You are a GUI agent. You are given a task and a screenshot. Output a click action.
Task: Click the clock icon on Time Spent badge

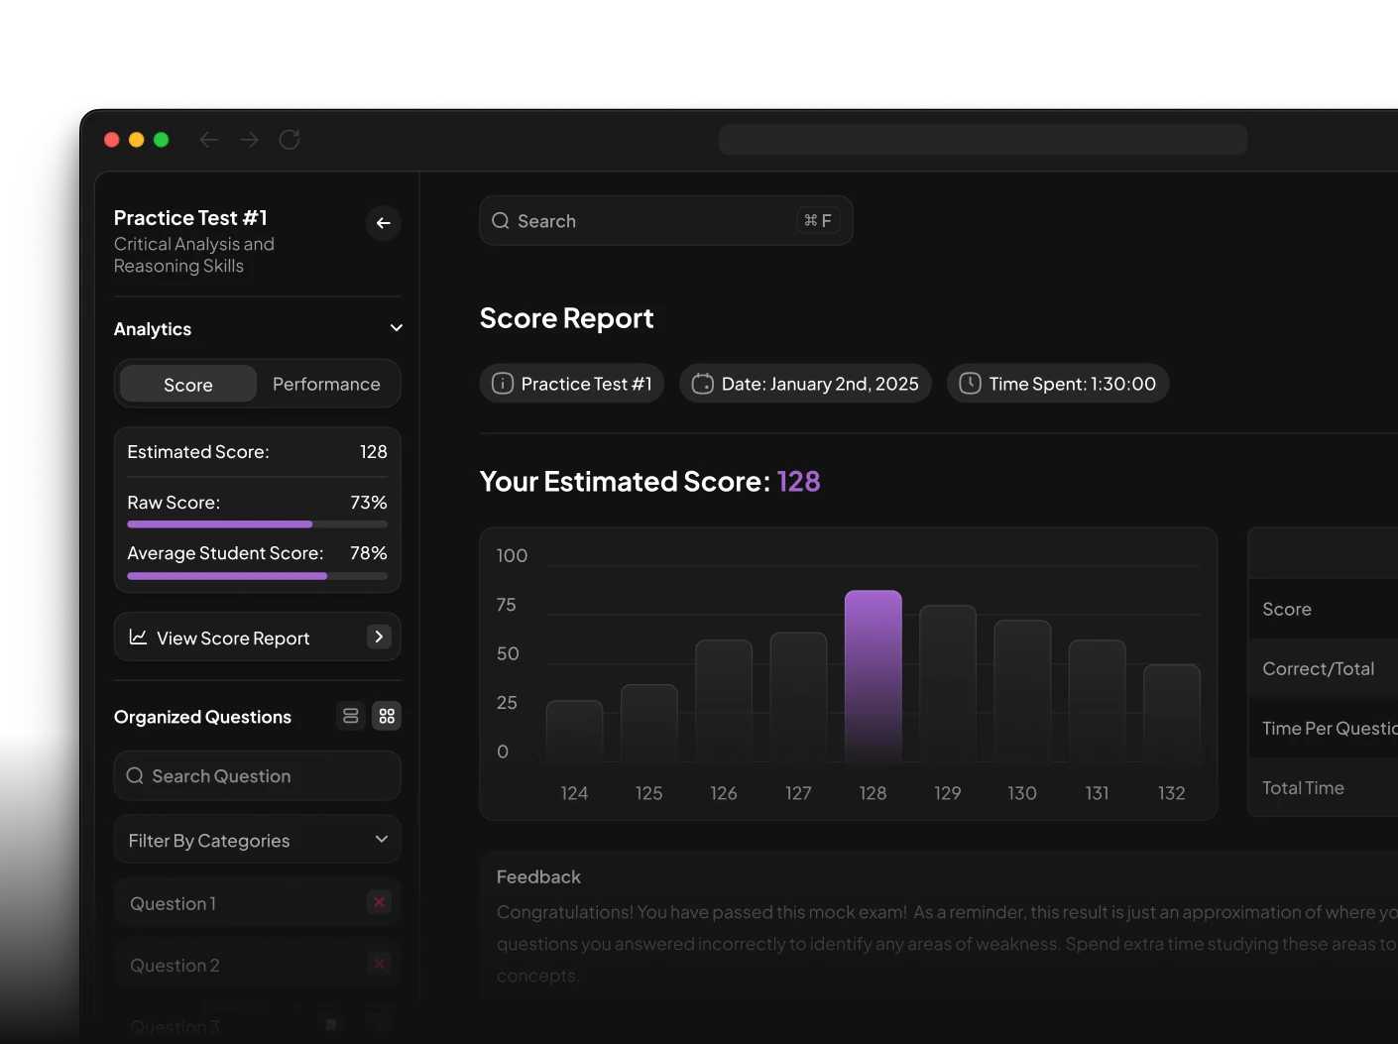(x=969, y=383)
